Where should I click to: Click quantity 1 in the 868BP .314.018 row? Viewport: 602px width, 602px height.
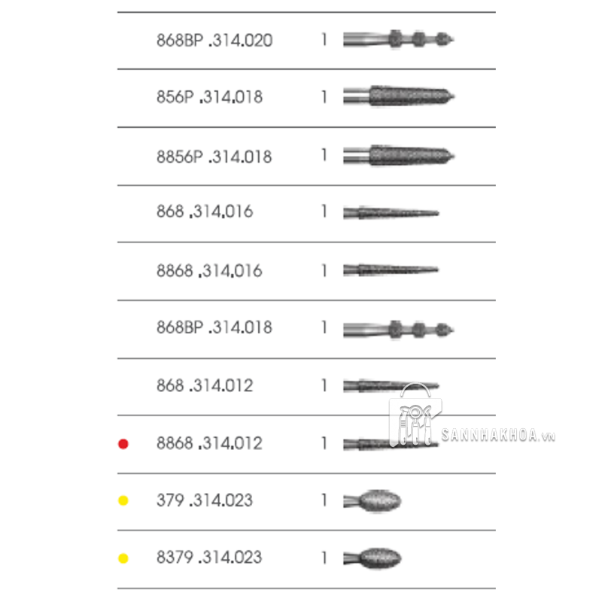(324, 328)
